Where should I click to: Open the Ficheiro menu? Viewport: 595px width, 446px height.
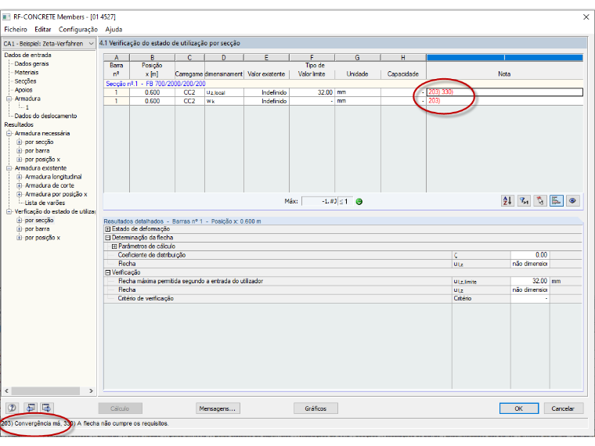coord(16,29)
